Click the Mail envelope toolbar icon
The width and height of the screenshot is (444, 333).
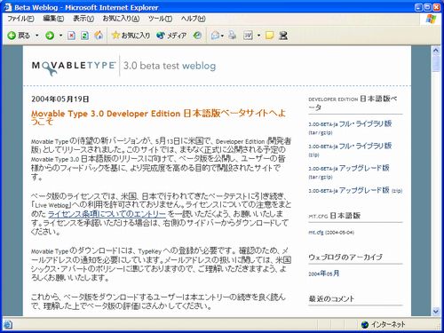[215, 36]
